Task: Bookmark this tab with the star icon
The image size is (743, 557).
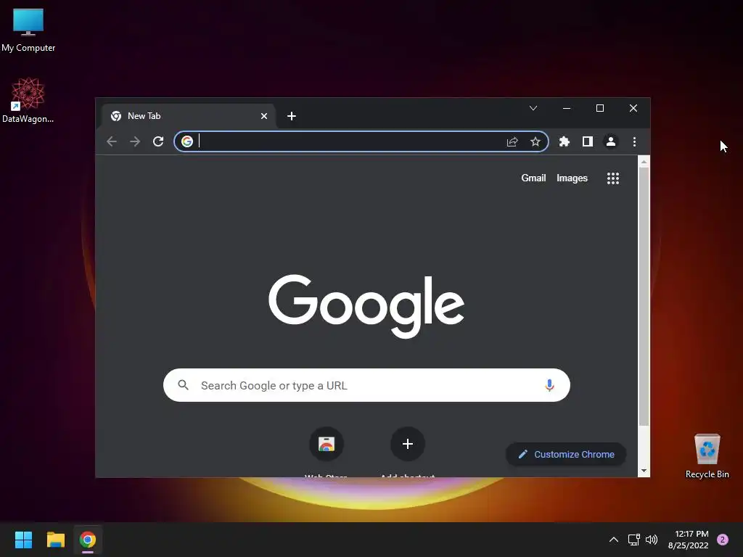Action: pyautogui.click(x=535, y=141)
